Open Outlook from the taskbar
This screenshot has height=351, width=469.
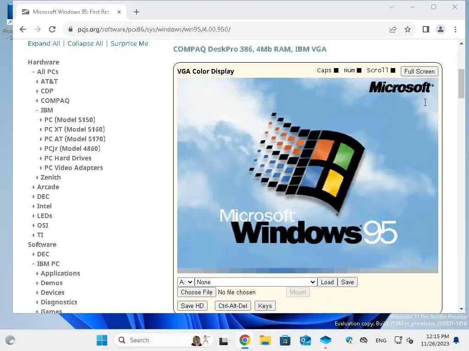pyautogui.click(x=305, y=340)
